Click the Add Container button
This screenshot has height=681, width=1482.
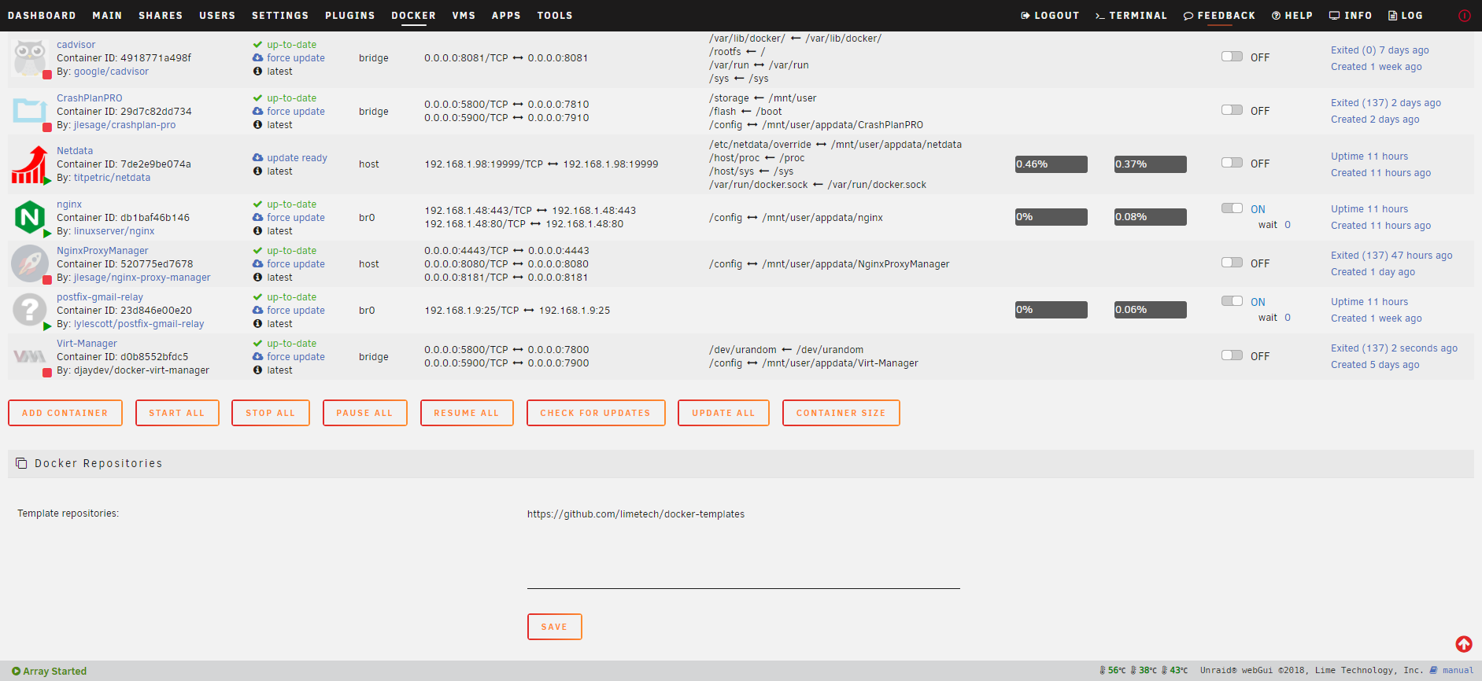tap(65, 413)
